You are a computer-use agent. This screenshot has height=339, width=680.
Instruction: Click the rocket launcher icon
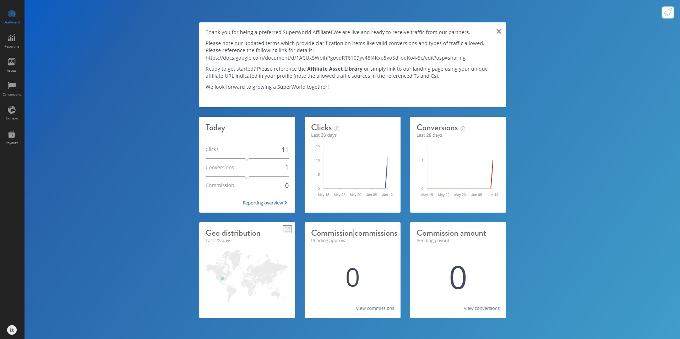(x=668, y=12)
